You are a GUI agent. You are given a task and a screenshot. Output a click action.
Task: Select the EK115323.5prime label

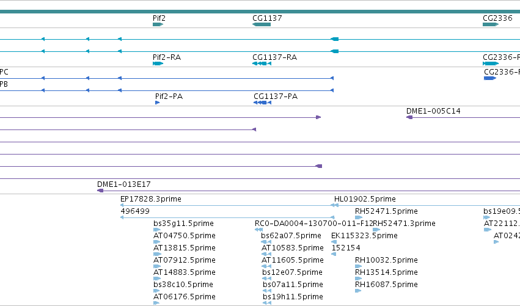tap(364, 236)
